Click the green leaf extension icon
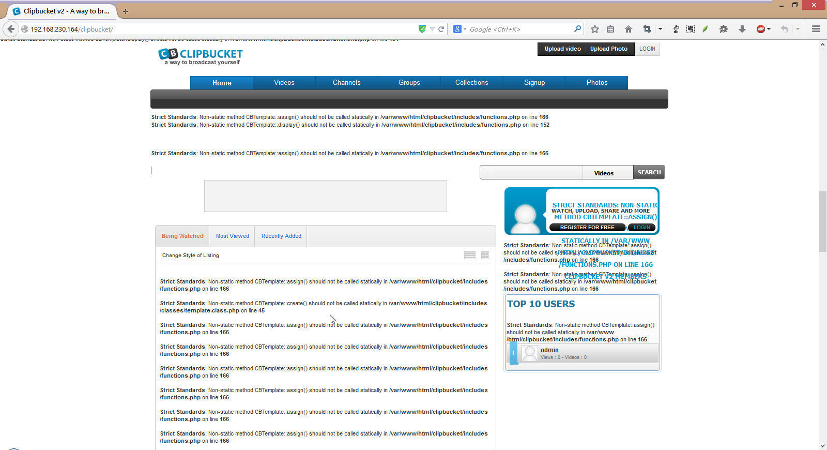Viewport: 827px width, 450px height. pos(705,29)
